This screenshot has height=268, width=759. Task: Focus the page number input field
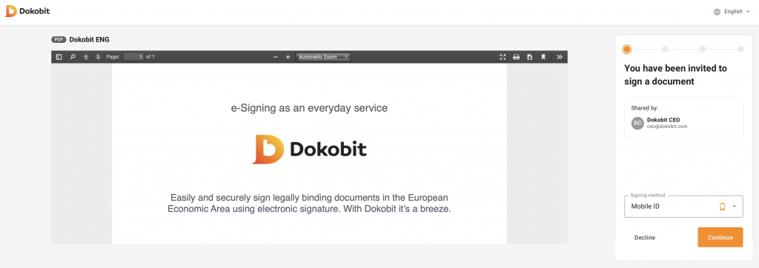pos(134,57)
